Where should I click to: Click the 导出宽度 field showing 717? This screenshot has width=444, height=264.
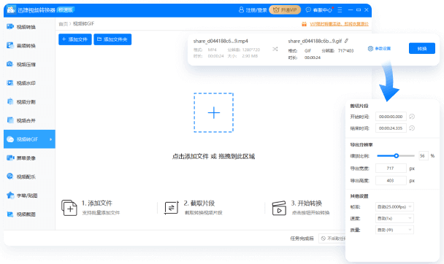click(x=391, y=168)
